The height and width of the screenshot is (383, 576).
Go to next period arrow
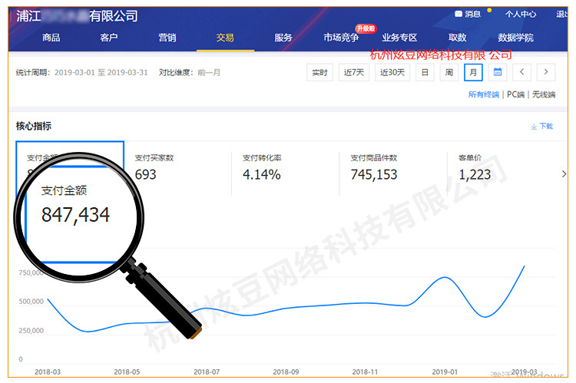pos(546,72)
